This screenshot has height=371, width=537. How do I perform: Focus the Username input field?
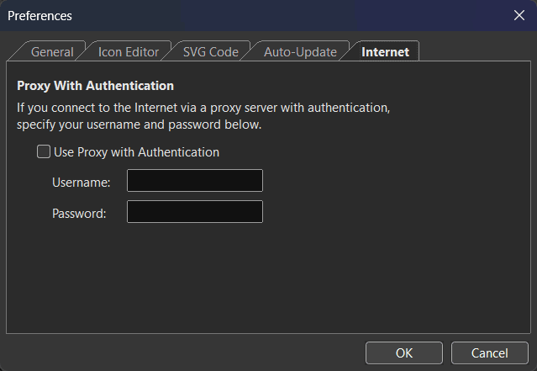point(194,181)
